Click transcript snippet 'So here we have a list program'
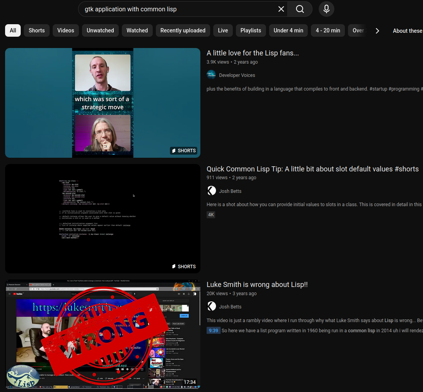Screen dimensions: 423x392 [x=322, y=331]
